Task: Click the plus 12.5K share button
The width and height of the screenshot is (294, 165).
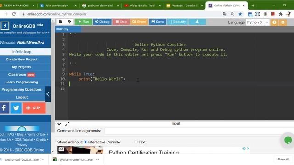Action: (x=34, y=108)
